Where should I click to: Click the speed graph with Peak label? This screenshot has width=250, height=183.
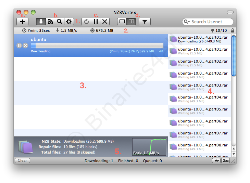pyautogui.click(x=149, y=147)
